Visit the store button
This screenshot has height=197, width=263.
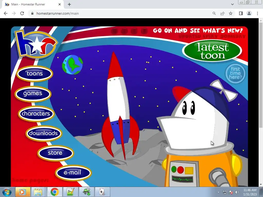coord(55,153)
